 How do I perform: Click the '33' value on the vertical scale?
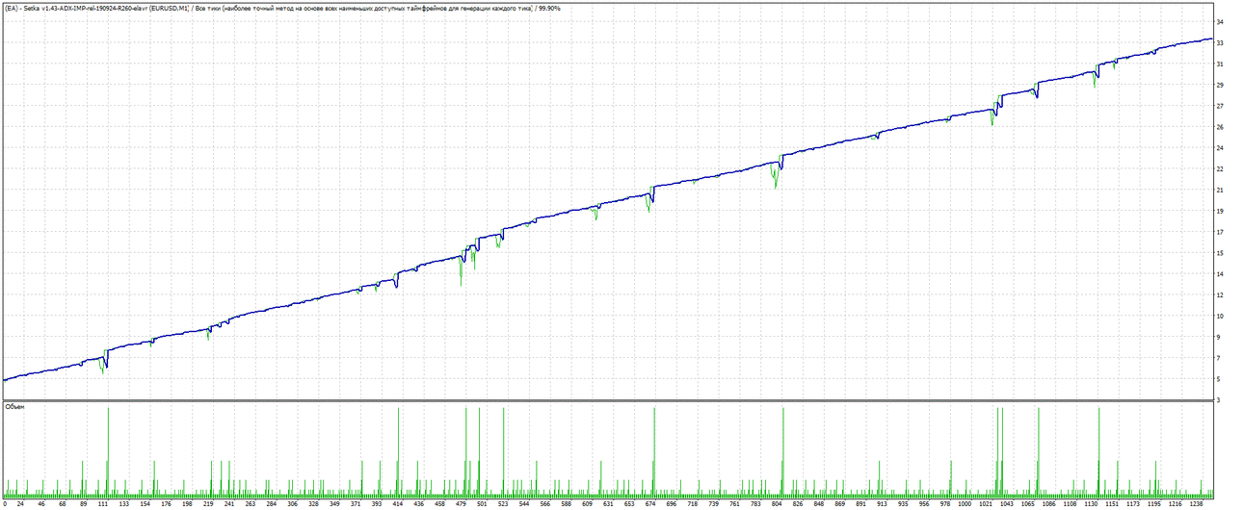point(1219,43)
